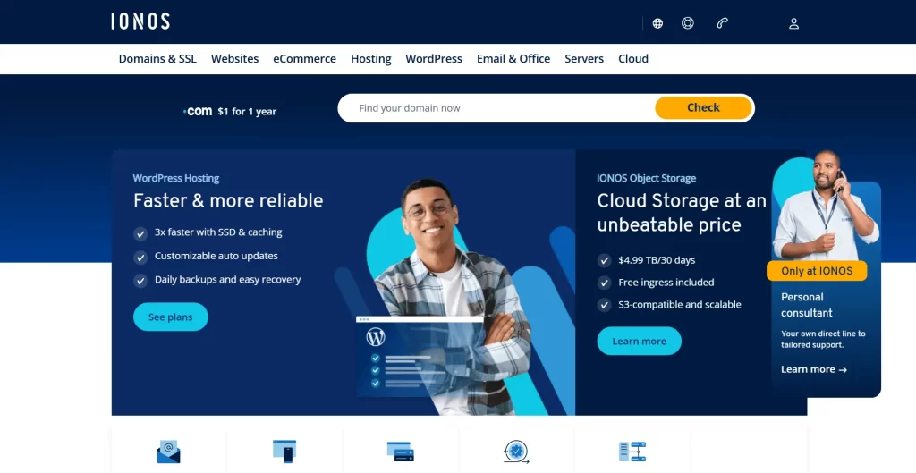Click the .com $1 for 1 year offer
This screenshot has width=916, height=473.
click(230, 111)
